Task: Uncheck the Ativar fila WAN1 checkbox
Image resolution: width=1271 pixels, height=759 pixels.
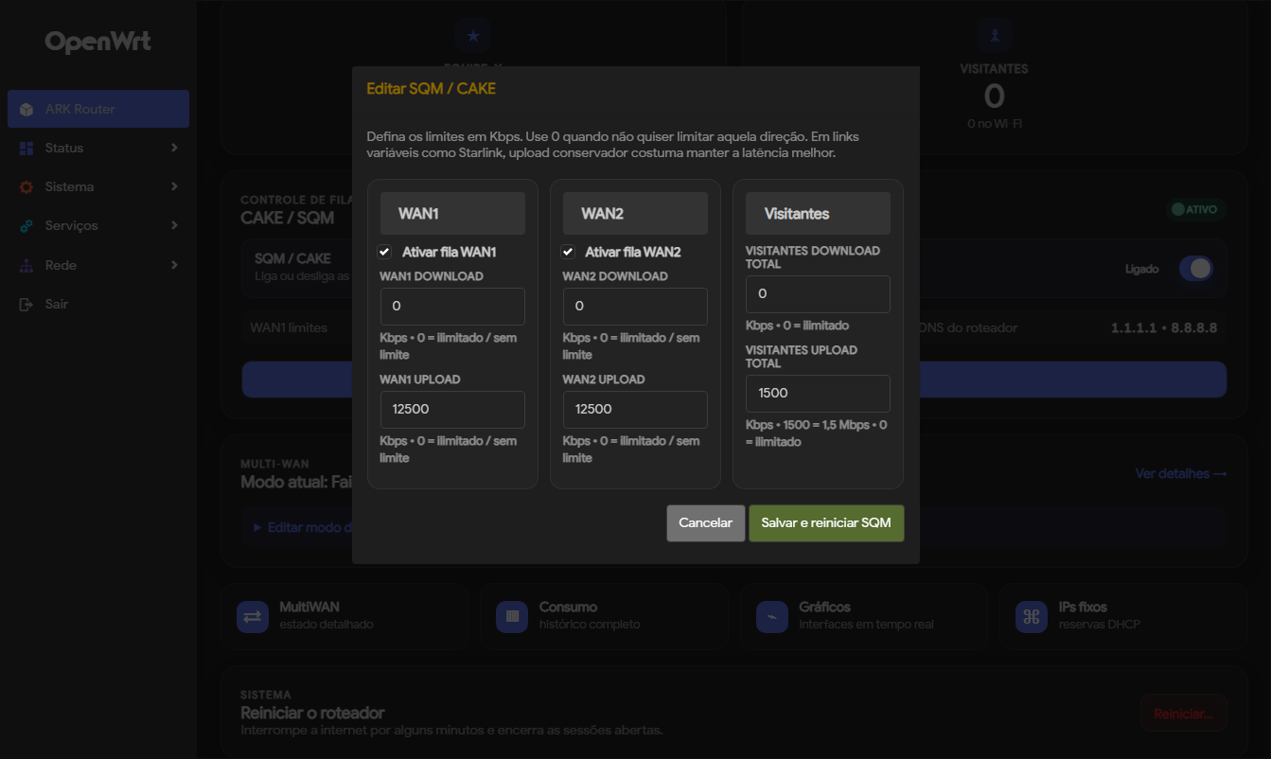Action: (384, 252)
